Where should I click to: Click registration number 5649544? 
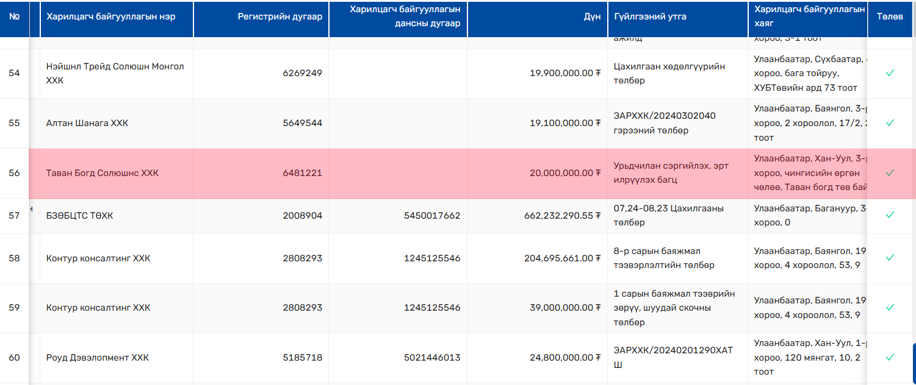click(x=302, y=123)
